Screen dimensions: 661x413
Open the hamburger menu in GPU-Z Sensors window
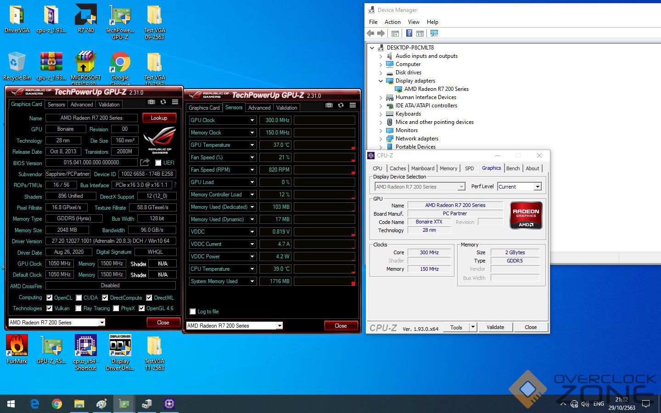(353, 105)
